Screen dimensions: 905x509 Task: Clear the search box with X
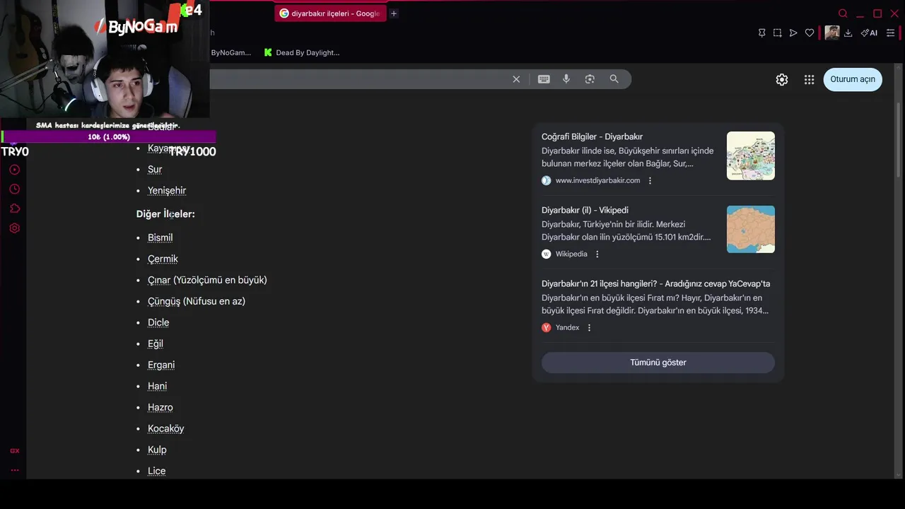(x=516, y=79)
